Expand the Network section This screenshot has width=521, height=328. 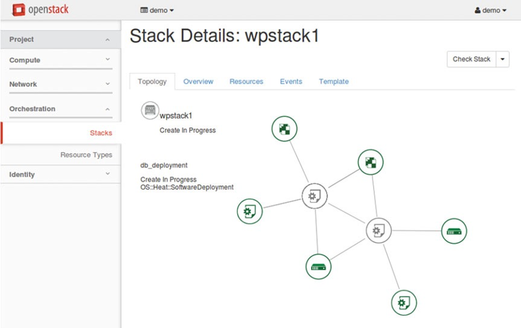click(x=60, y=84)
